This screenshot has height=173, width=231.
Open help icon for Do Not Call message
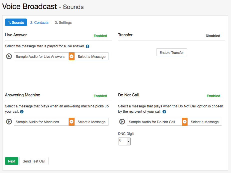click(x=164, y=112)
